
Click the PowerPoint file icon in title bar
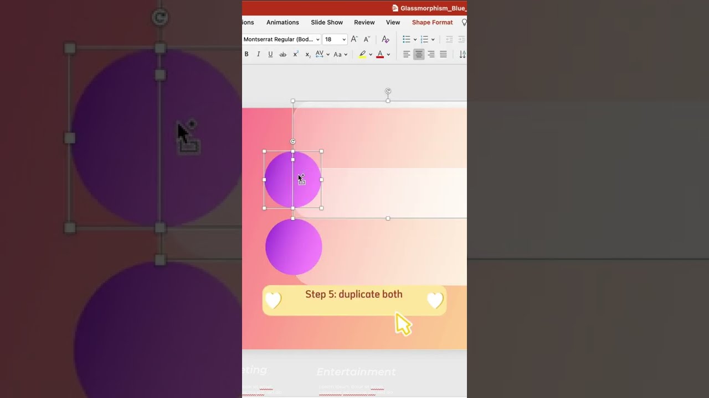tap(395, 8)
